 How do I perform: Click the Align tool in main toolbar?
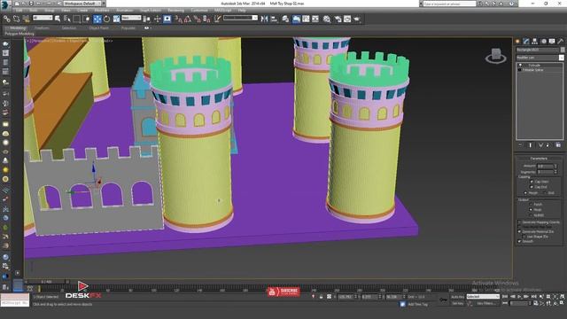click(274, 19)
